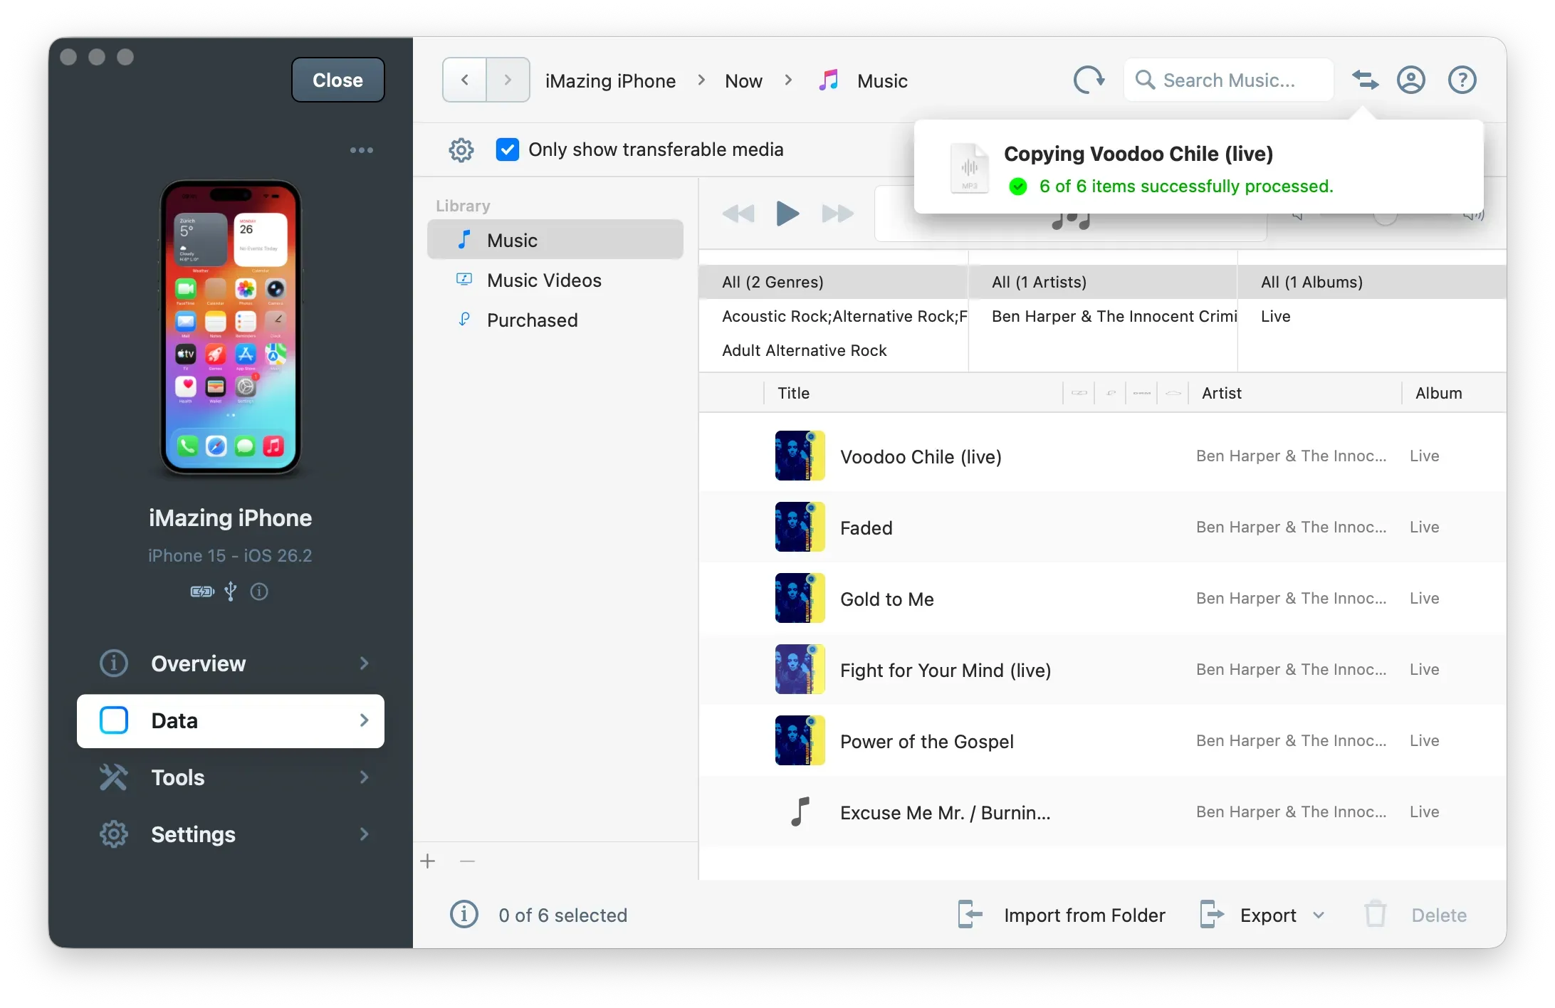Click the device info icon under iPhone name
1555x1008 pixels.
[x=259, y=592]
